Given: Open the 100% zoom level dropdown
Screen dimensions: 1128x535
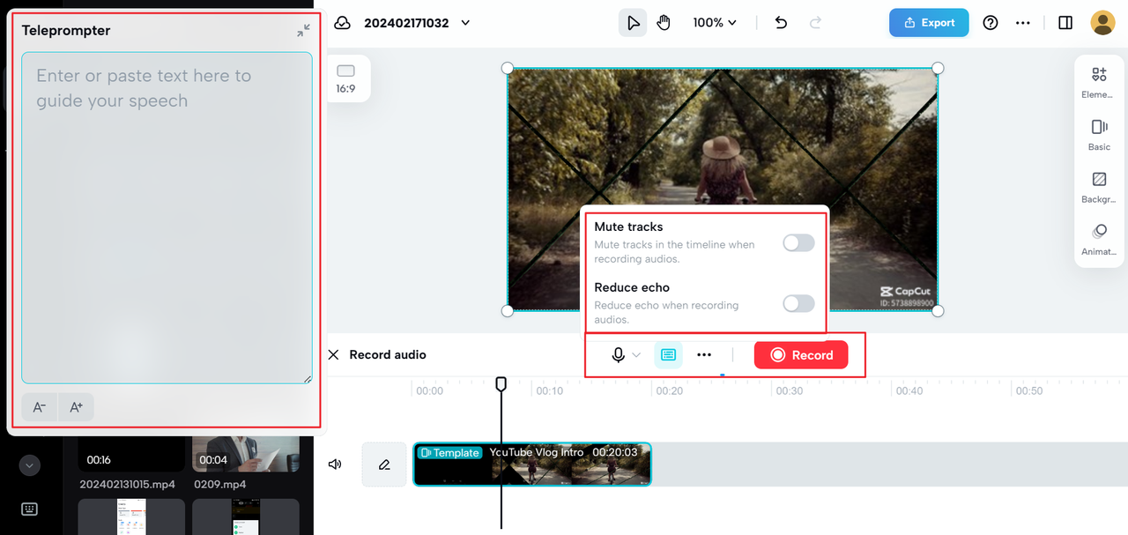Looking at the screenshot, I should pos(715,23).
